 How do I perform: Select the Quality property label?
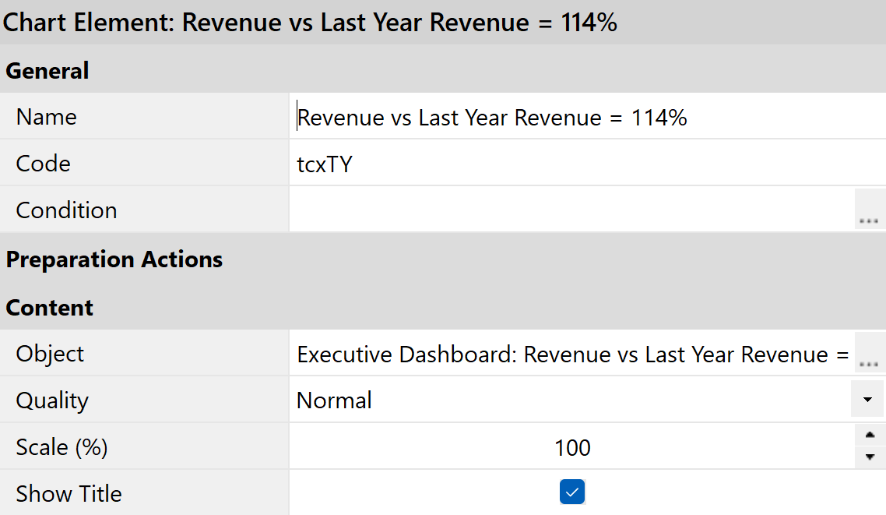[x=53, y=400]
